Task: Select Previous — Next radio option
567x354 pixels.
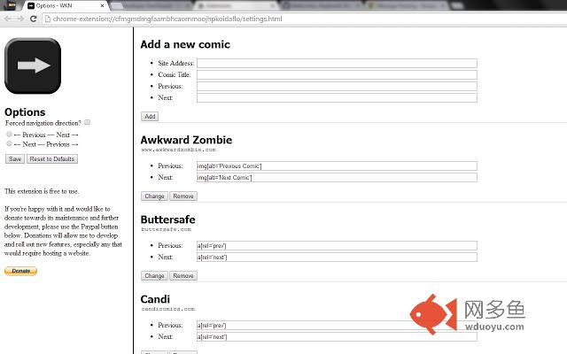Action: click(x=10, y=135)
